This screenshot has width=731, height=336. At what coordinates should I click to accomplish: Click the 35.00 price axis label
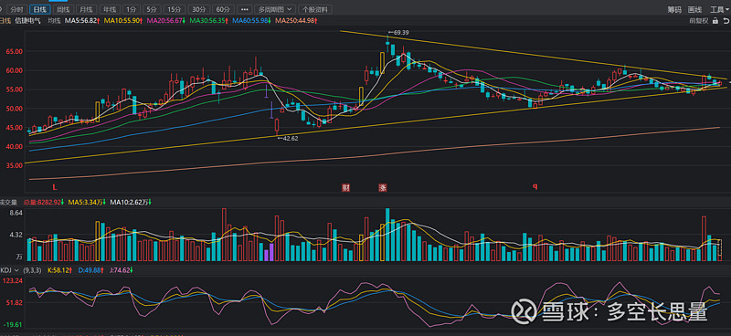tap(14, 165)
